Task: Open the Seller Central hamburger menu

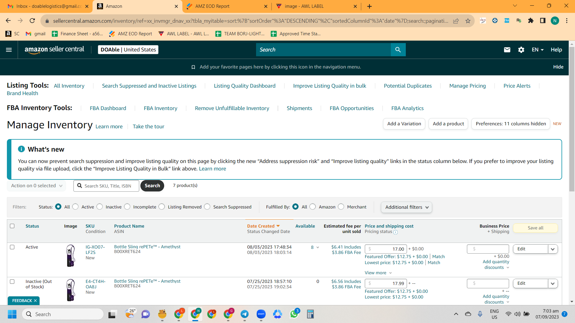Action: click(9, 50)
